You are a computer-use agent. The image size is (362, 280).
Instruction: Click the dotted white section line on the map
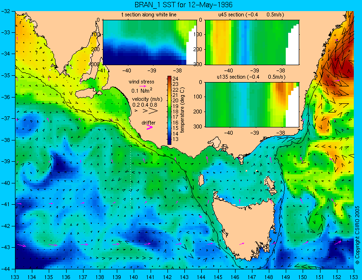click(131, 166)
